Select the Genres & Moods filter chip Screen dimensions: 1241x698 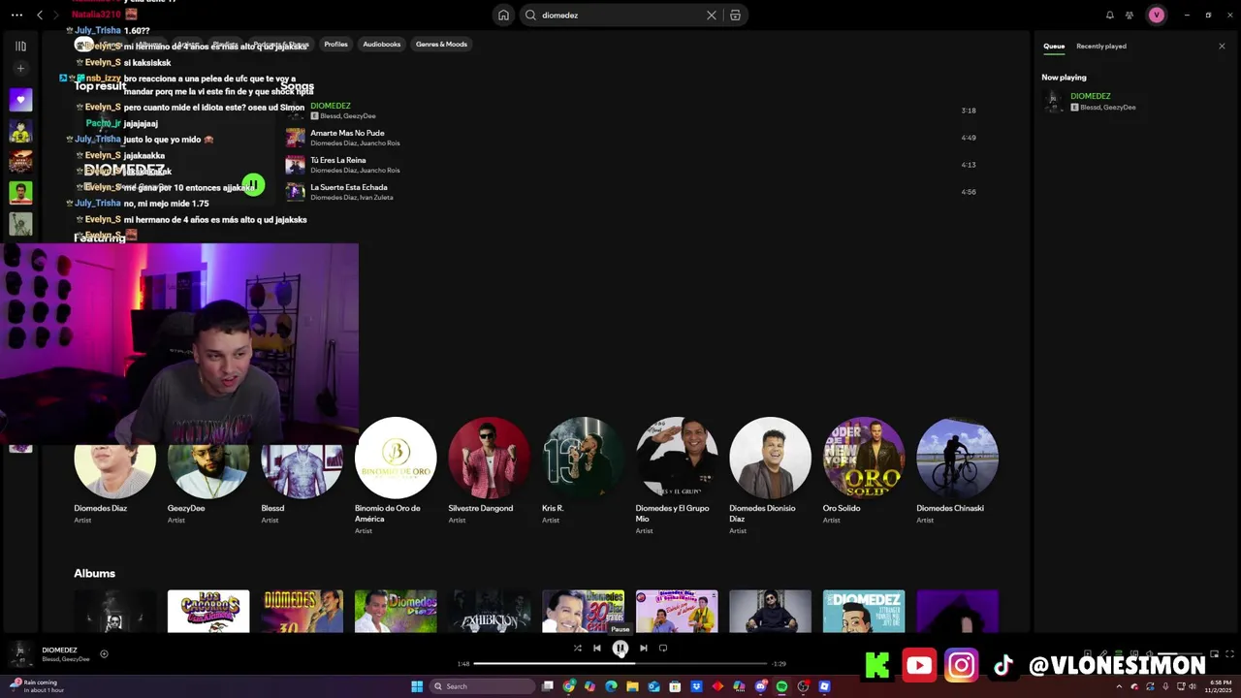[441, 44]
